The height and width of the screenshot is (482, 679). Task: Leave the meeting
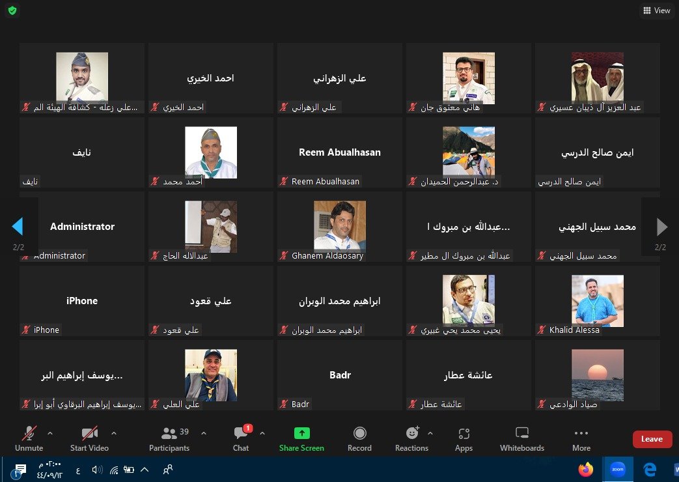652,439
